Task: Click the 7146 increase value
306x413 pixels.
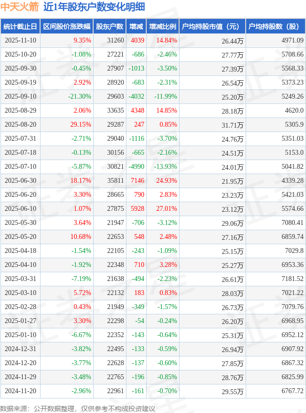Action: click(x=138, y=181)
